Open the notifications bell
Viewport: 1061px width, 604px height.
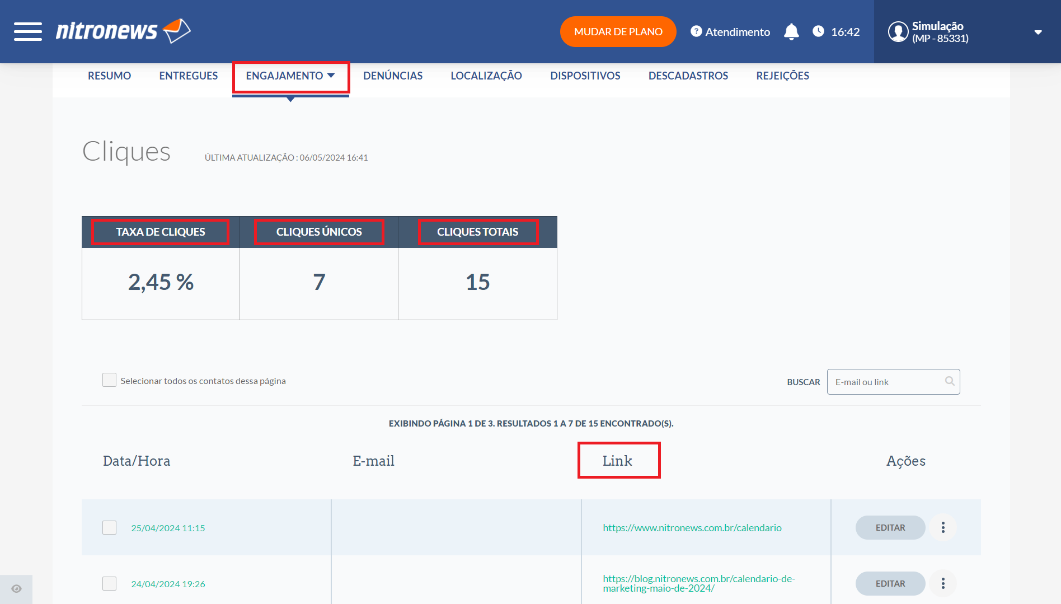click(791, 32)
